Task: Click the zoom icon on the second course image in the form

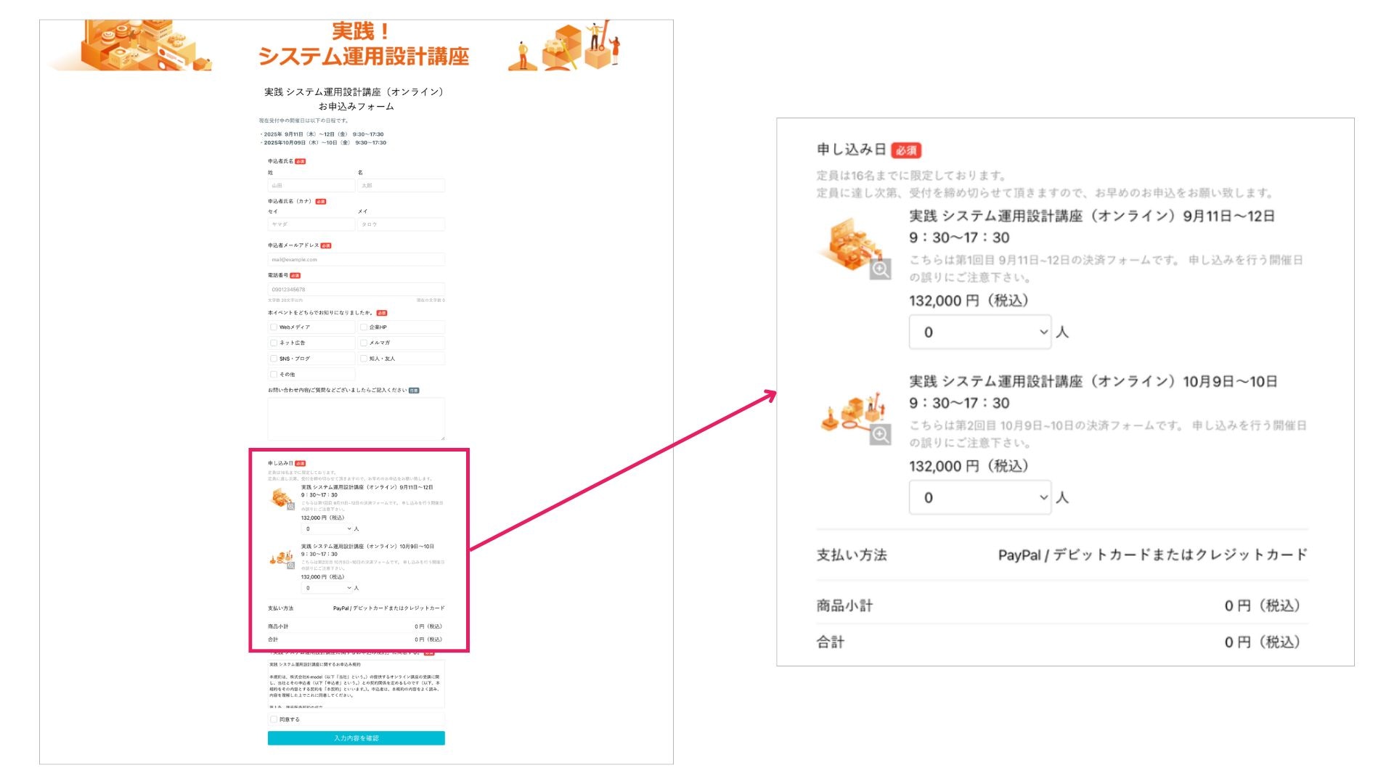Action: (290, 565)
